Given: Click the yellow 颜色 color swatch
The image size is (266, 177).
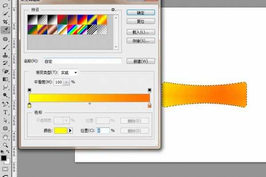Looking at the screenshot, I should click(x=60, y=131).
